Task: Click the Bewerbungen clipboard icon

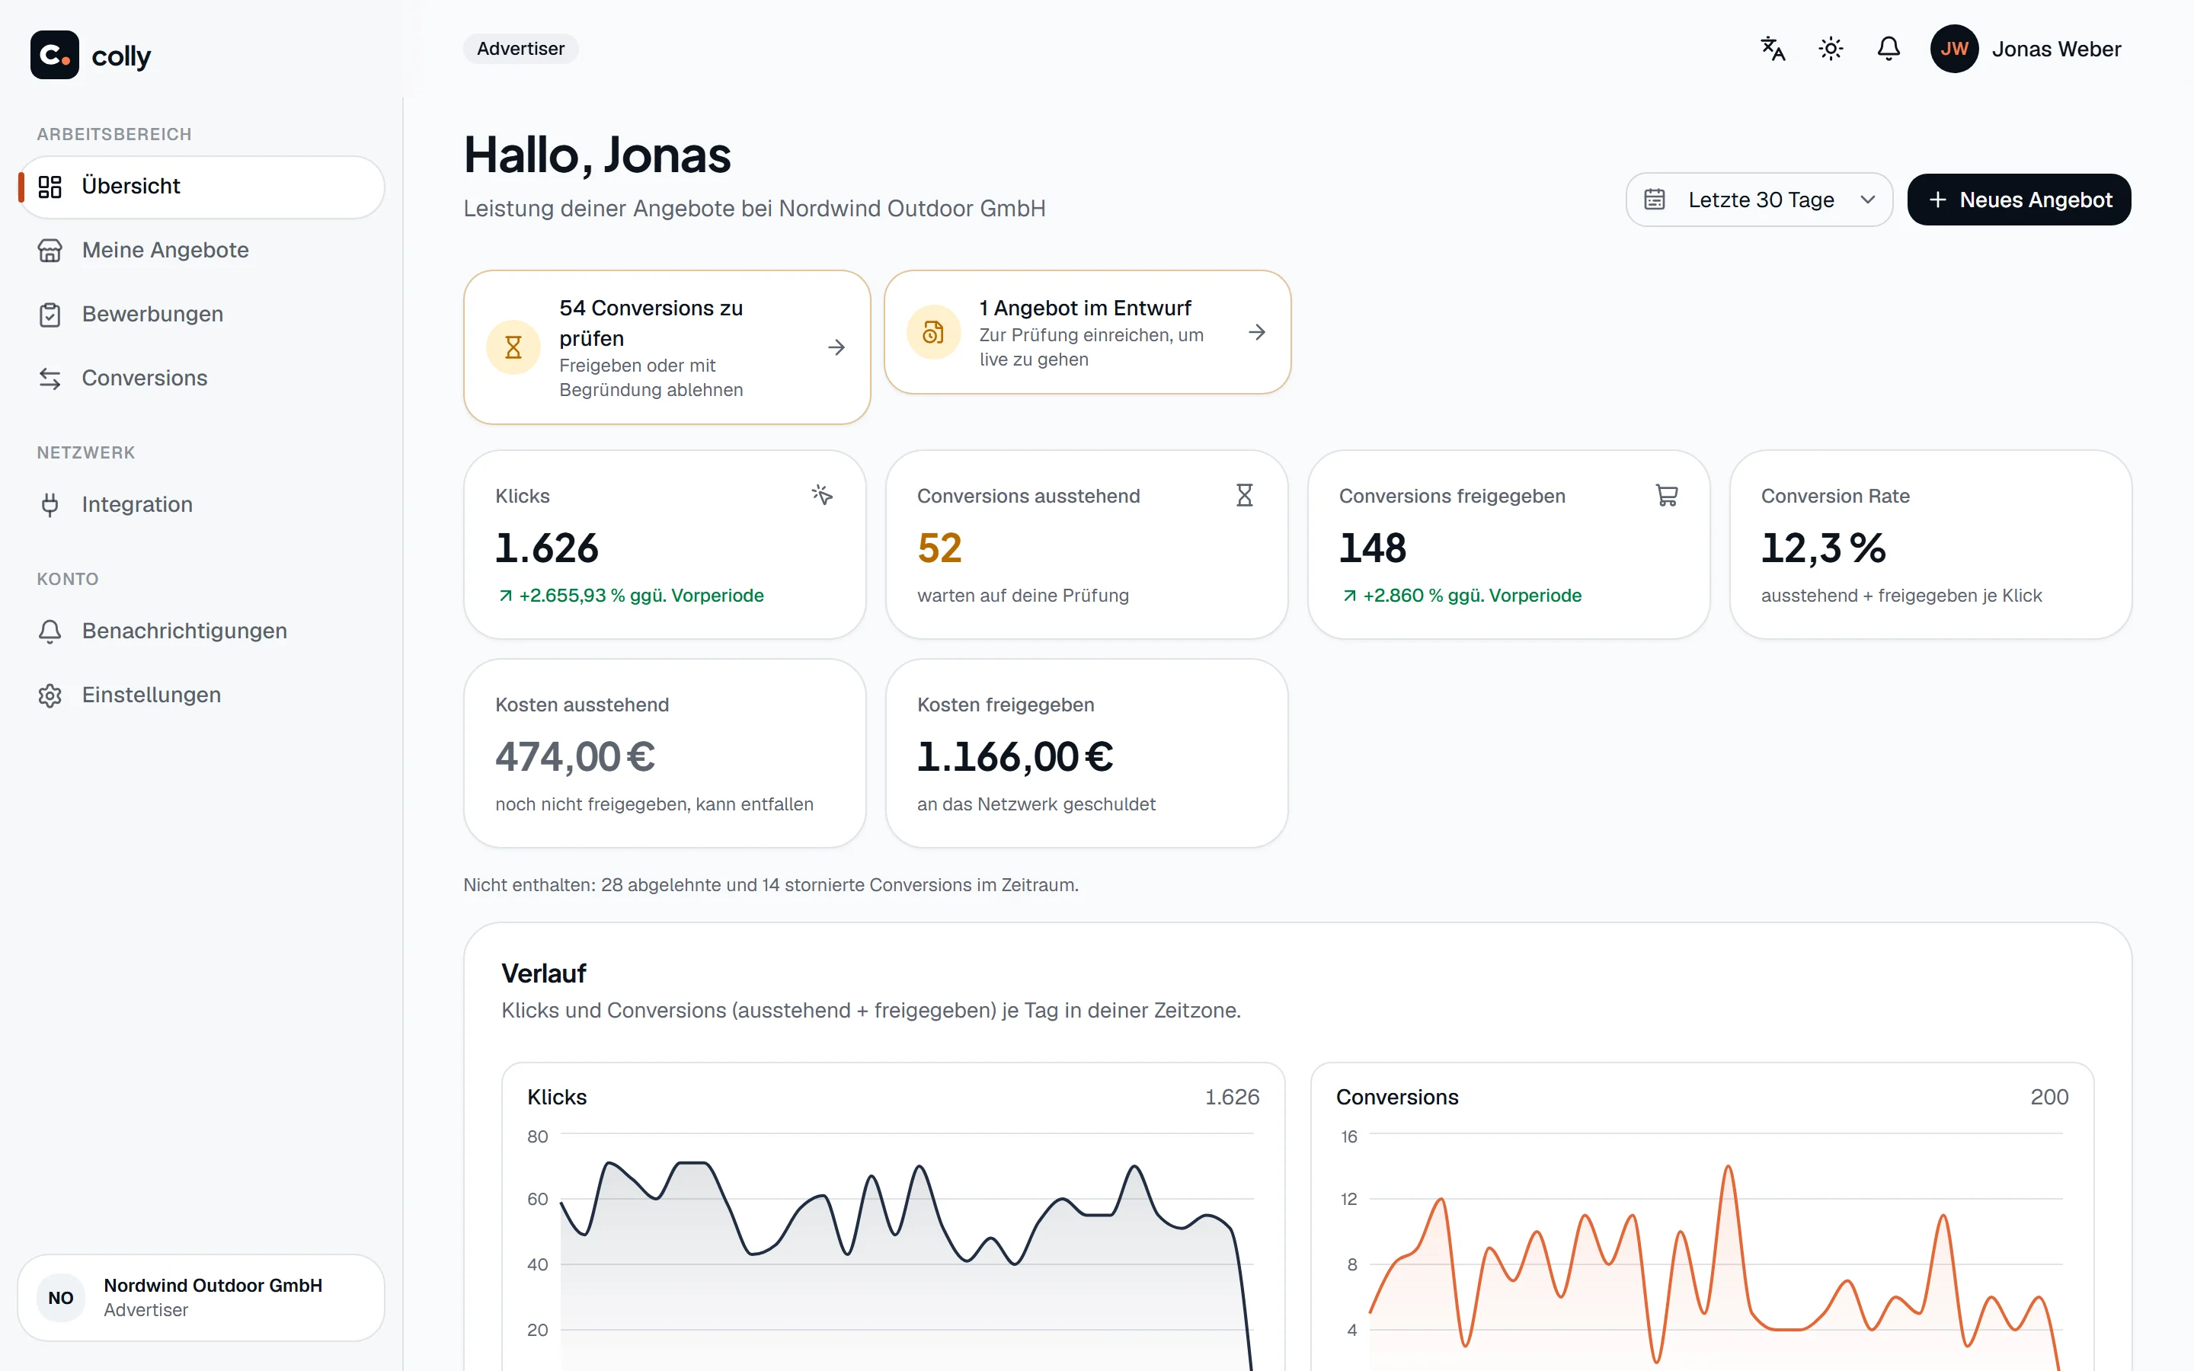Action: click(x=50, y=315)
